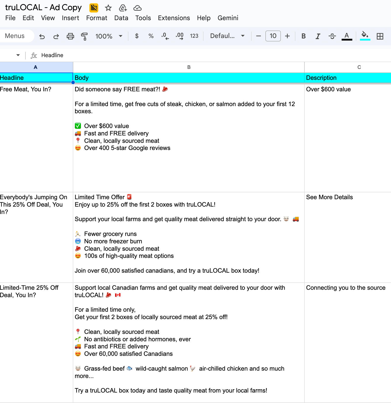This screenshot has height=403, width=391.
Task: Select the Body header cell
Action: (x=189, y=78)
